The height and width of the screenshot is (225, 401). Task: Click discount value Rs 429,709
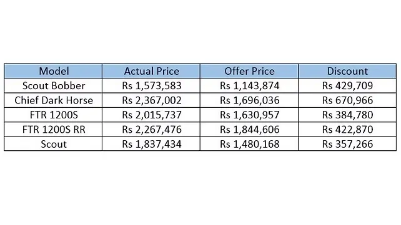(x=347, y=86)
